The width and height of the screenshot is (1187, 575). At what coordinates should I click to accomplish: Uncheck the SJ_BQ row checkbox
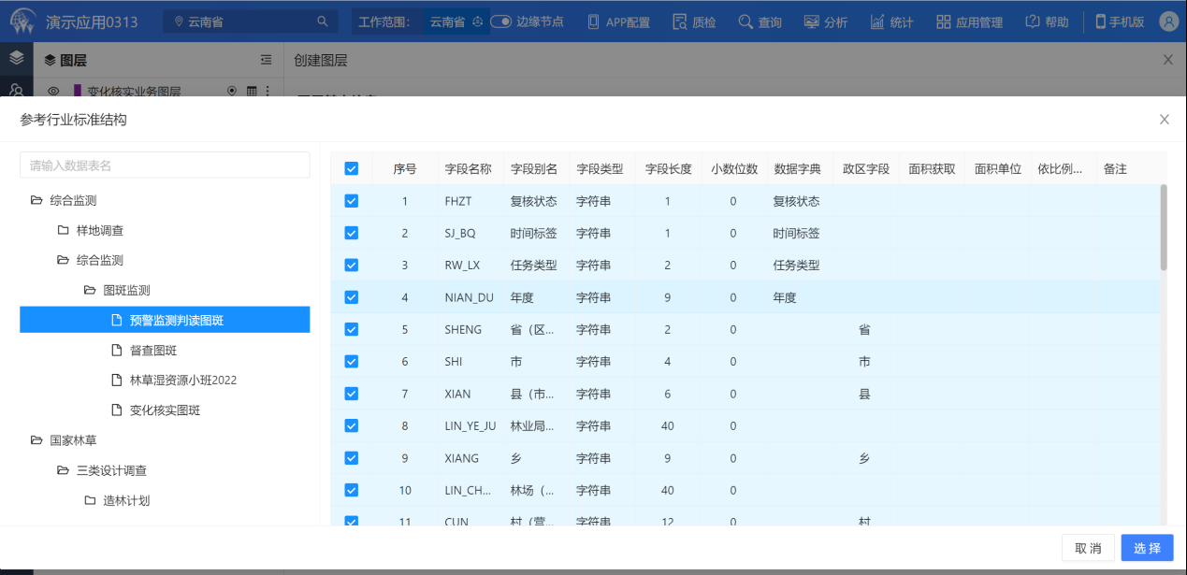coord(352,233)
